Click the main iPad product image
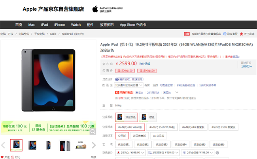Screen dimensions: 257x159 49,80
